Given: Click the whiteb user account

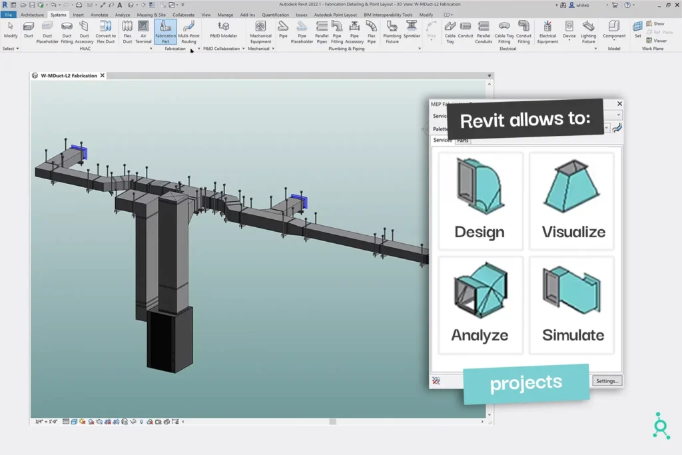Looking at the screenshot, I should 579,5.
